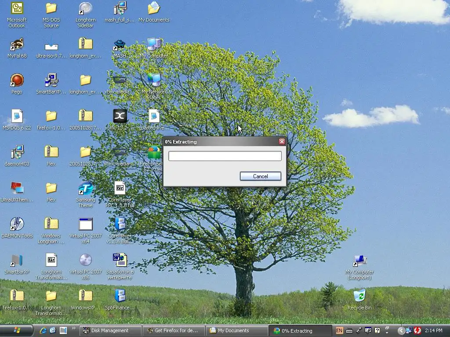Screen dimensions: 450x337
Task: Open the language bar options arrow
Action: (387, 333)
